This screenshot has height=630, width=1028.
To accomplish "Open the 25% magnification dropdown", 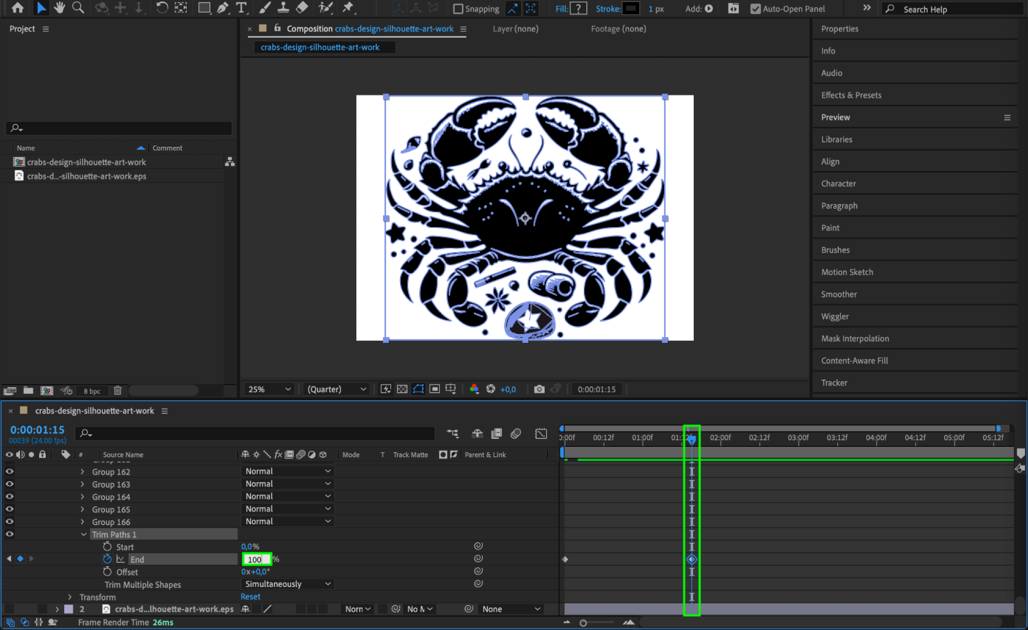I will coord(269,389).
